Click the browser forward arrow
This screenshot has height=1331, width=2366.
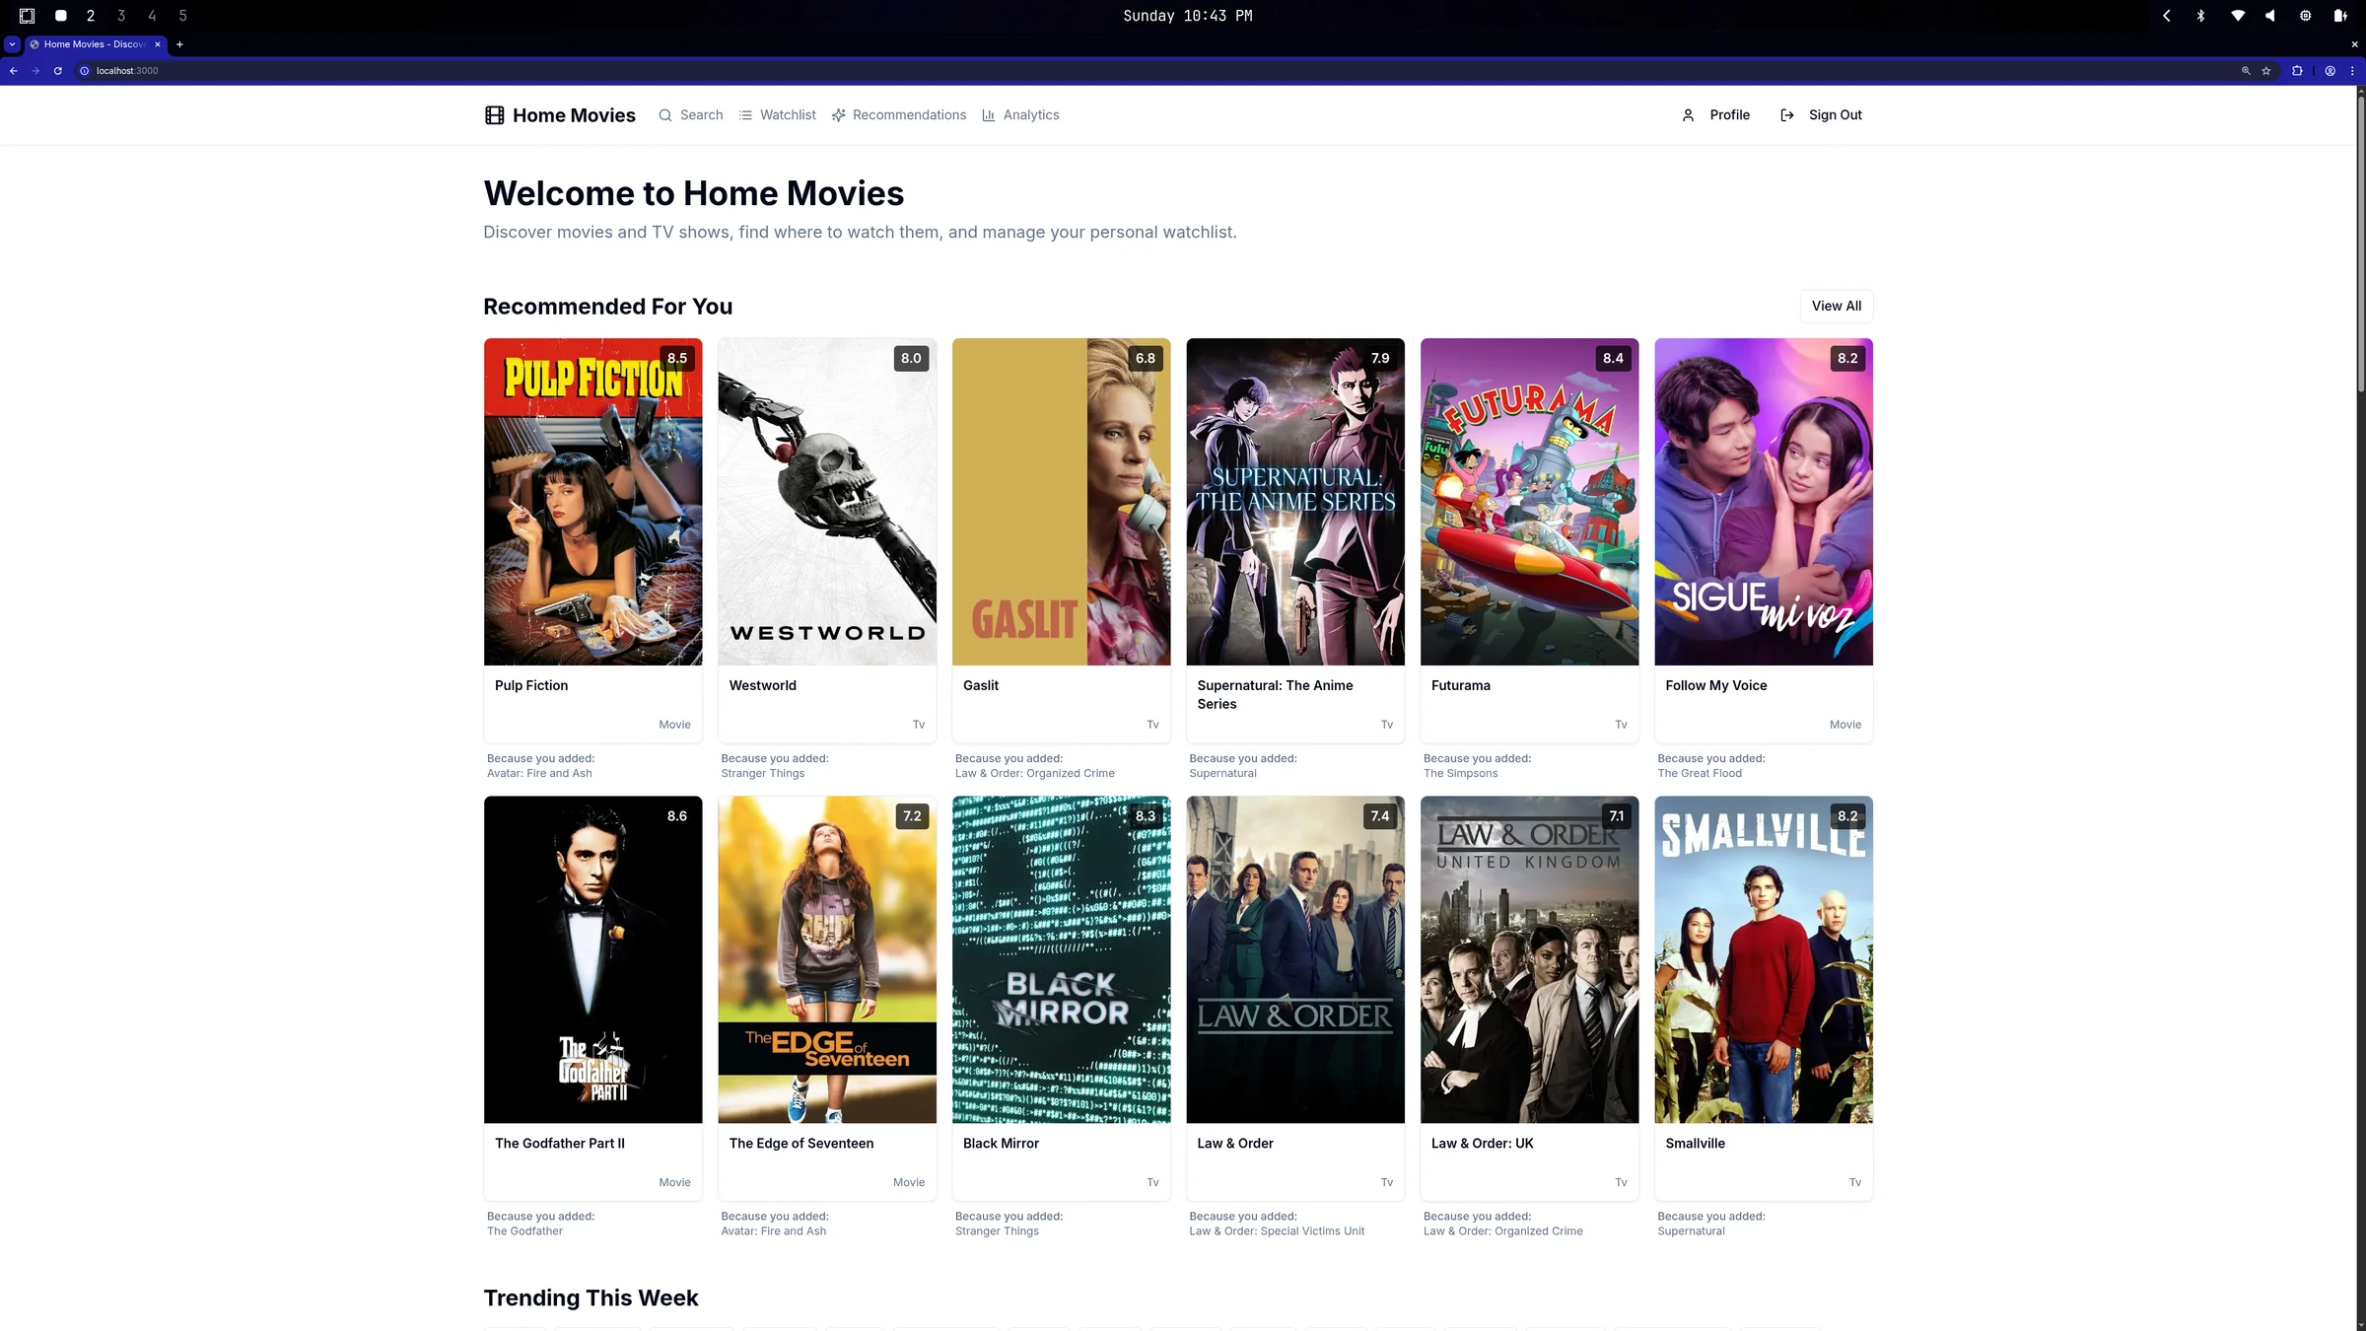(x=35, y=71)
